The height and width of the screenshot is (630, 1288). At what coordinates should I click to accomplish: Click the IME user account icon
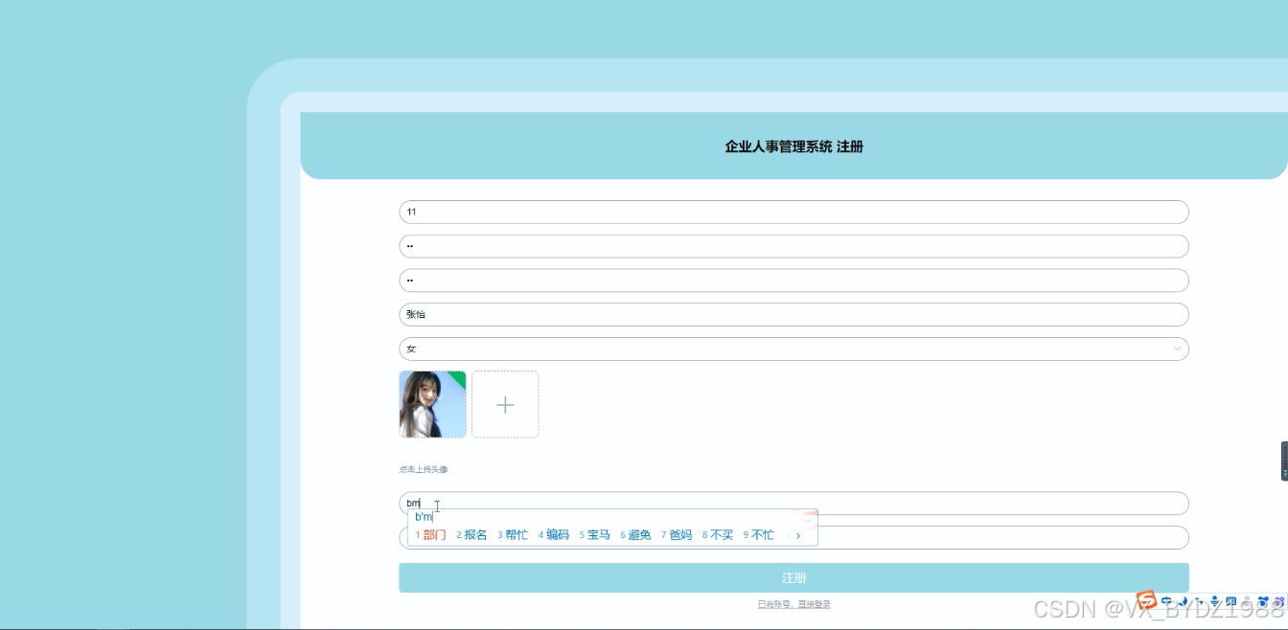point(1247,601)
